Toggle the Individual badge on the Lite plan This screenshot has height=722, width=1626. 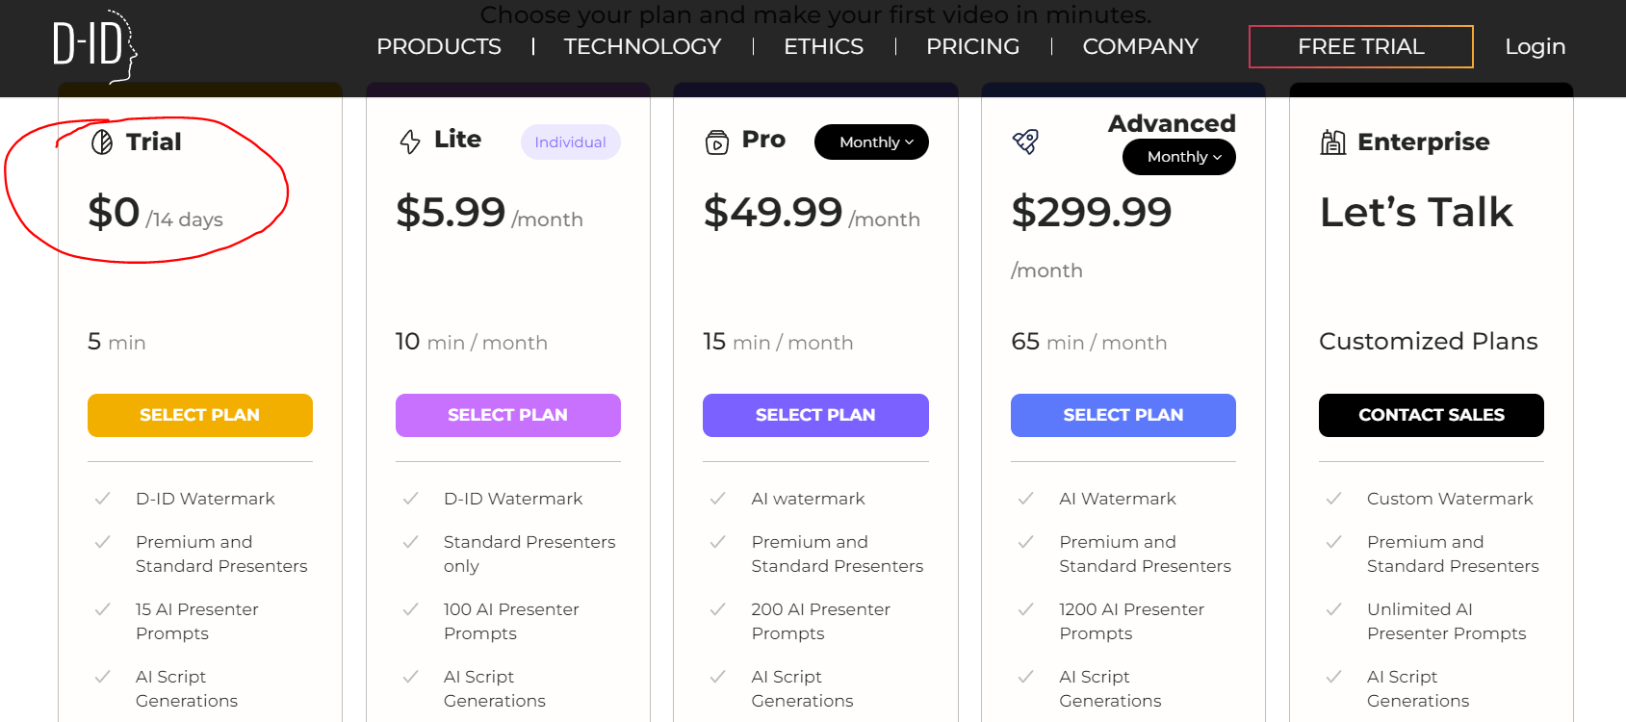[x=570, y=142]
